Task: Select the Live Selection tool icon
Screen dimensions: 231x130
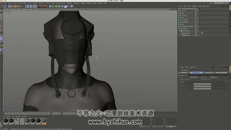Action: point(9,6)
